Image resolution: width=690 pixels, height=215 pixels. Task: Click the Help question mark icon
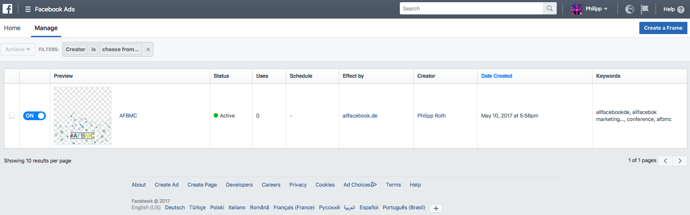[681, 9]
